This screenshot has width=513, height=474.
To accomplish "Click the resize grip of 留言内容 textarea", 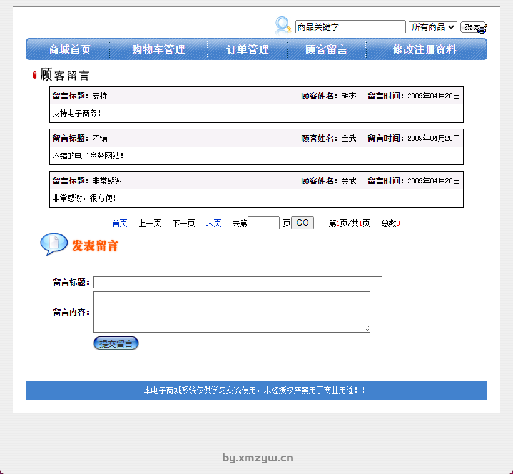I will point(367,329).
